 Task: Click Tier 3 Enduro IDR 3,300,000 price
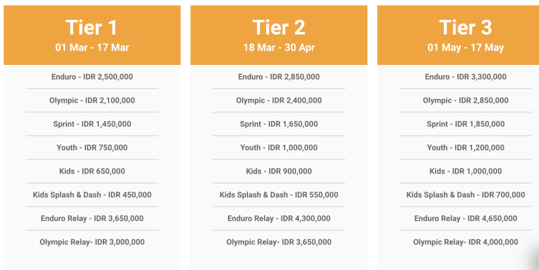[466, 77]
